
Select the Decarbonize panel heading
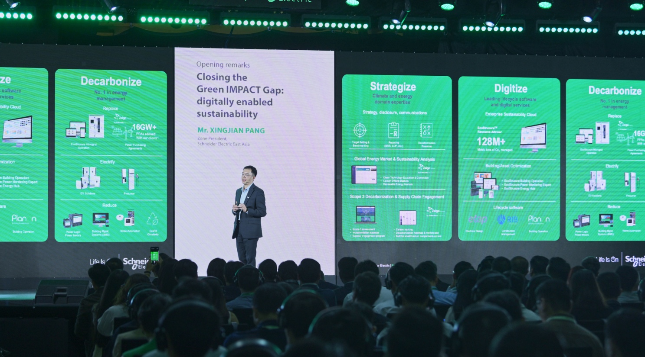111,80
